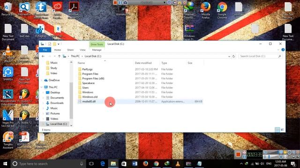
Task: Expand the ribbon with chevron near help
Action: point(278,50)
